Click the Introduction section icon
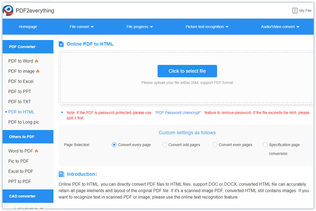 (x=62, y=174)
